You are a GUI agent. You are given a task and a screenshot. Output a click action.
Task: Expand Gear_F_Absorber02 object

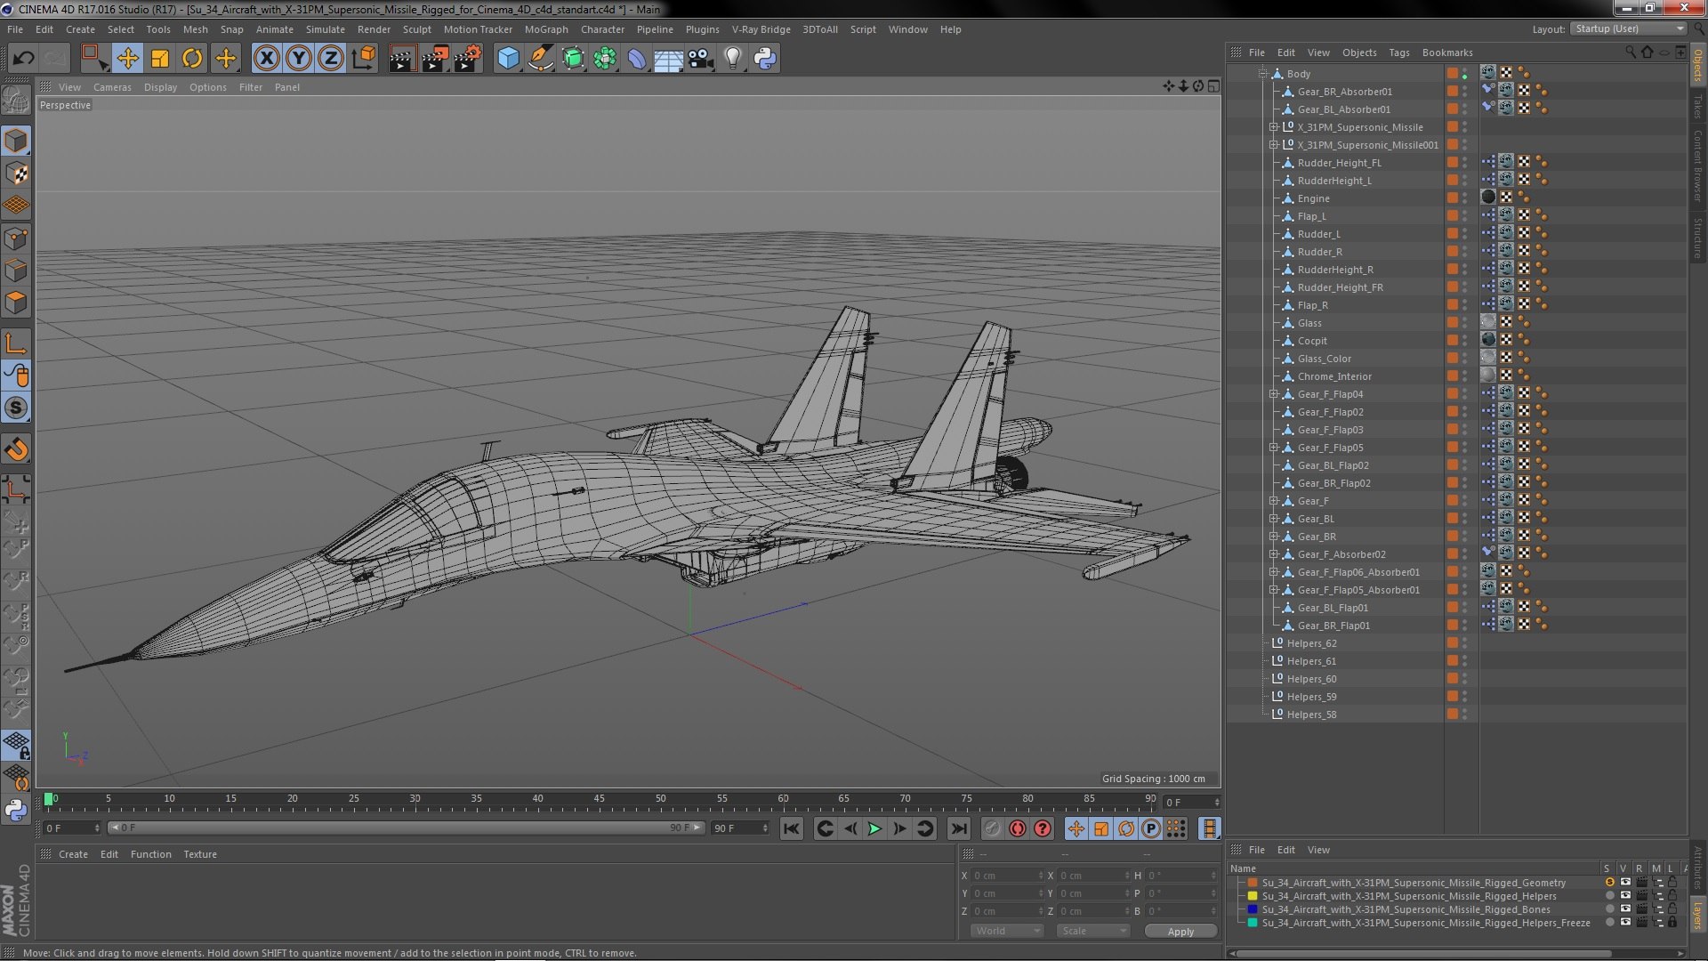(1273, 554)
